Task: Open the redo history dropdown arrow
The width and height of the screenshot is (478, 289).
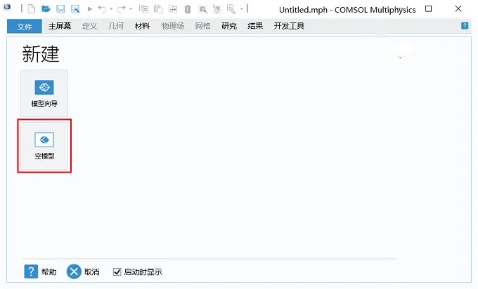Action: tap(131, 9)
